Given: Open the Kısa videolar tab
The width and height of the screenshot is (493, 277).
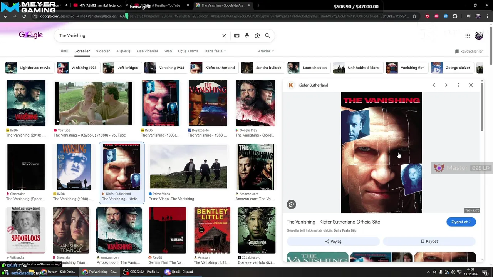Looking at the screenshot, I should click(x=147, y=51).
